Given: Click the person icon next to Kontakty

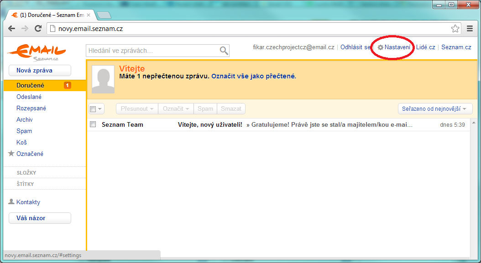Looking at the screenshot, I should tap(11, 201).
